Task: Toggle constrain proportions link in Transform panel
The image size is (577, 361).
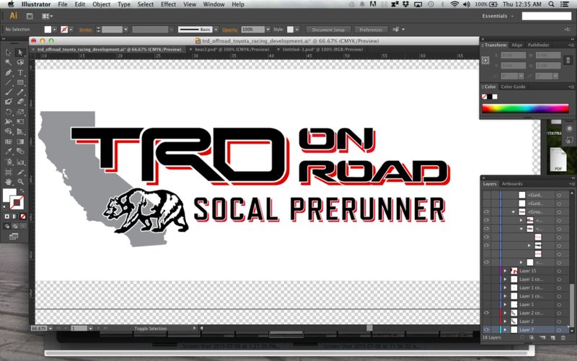Action: click(x=568, y=60)
